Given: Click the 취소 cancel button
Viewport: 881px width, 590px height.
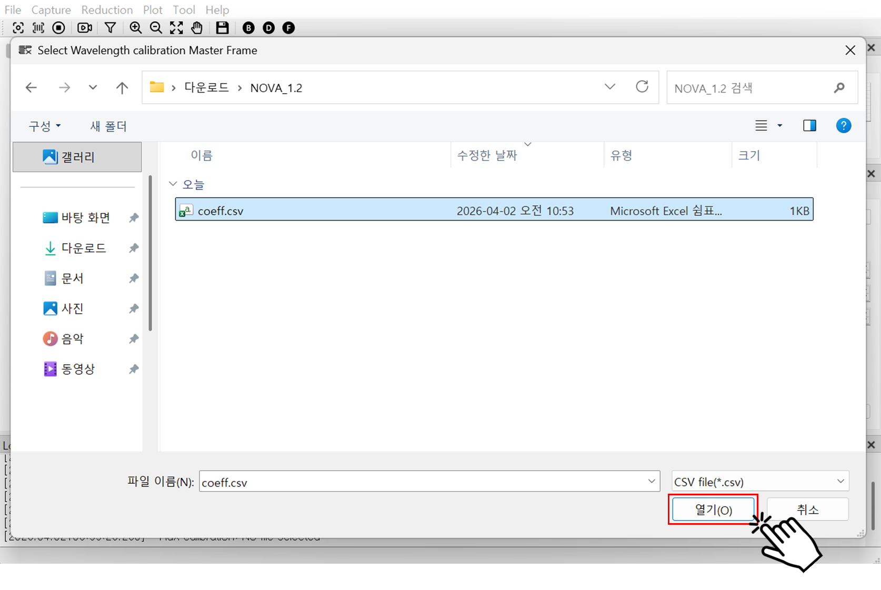Looking at the screenshot, I should click(807, 509).
